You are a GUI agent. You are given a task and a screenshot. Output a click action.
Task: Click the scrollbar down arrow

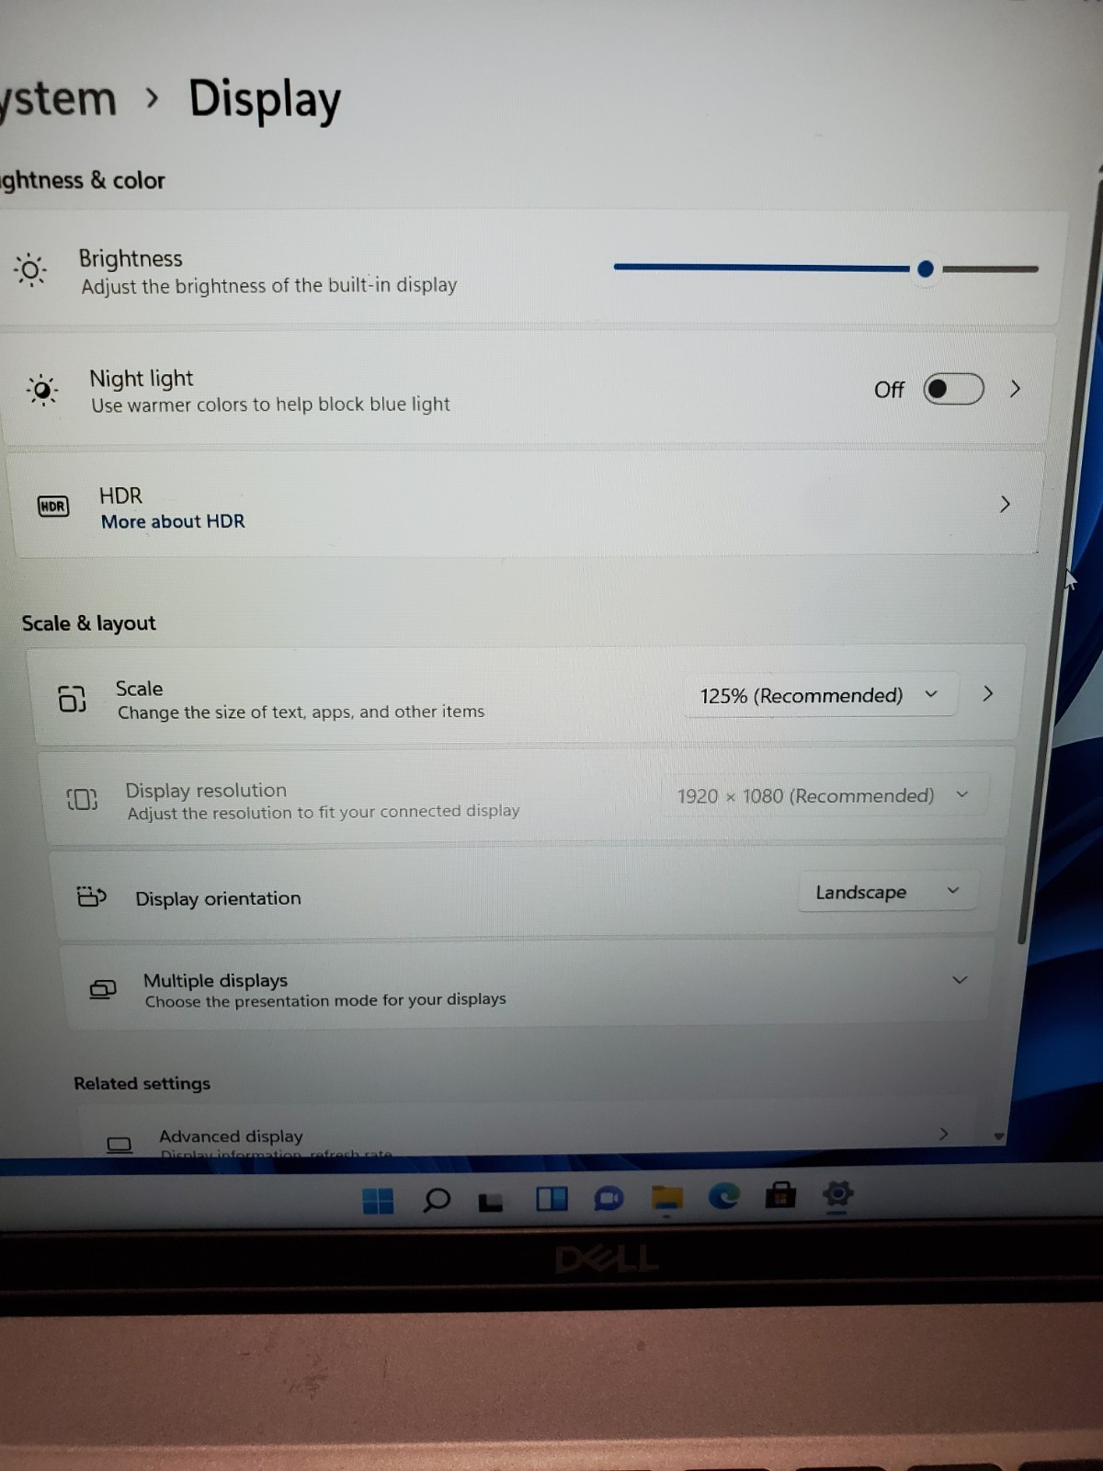pos(999,1136)
